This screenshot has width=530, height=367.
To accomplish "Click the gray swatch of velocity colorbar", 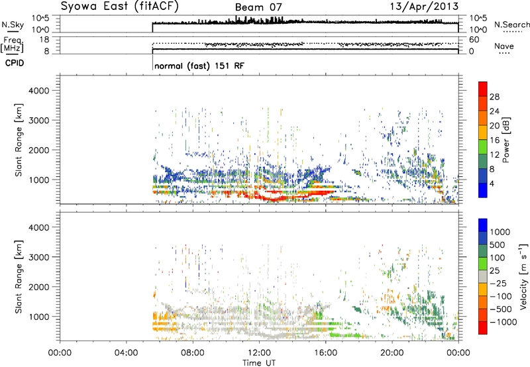I will pos(483,276).
